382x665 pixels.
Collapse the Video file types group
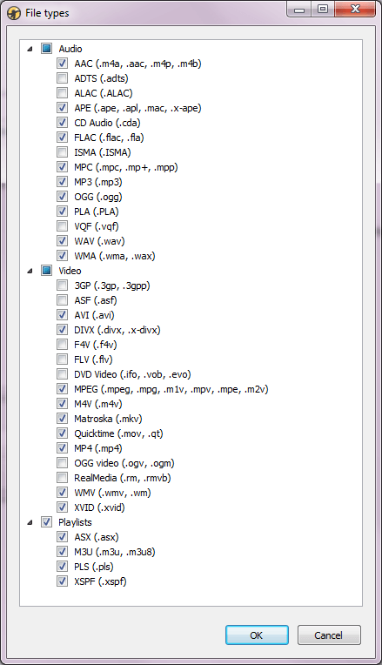[x=30, y=271]
